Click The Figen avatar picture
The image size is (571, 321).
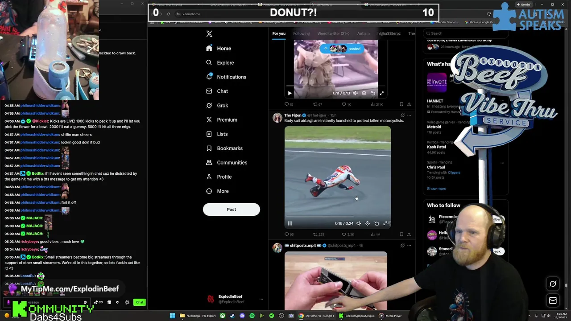[x=277, y=118]
